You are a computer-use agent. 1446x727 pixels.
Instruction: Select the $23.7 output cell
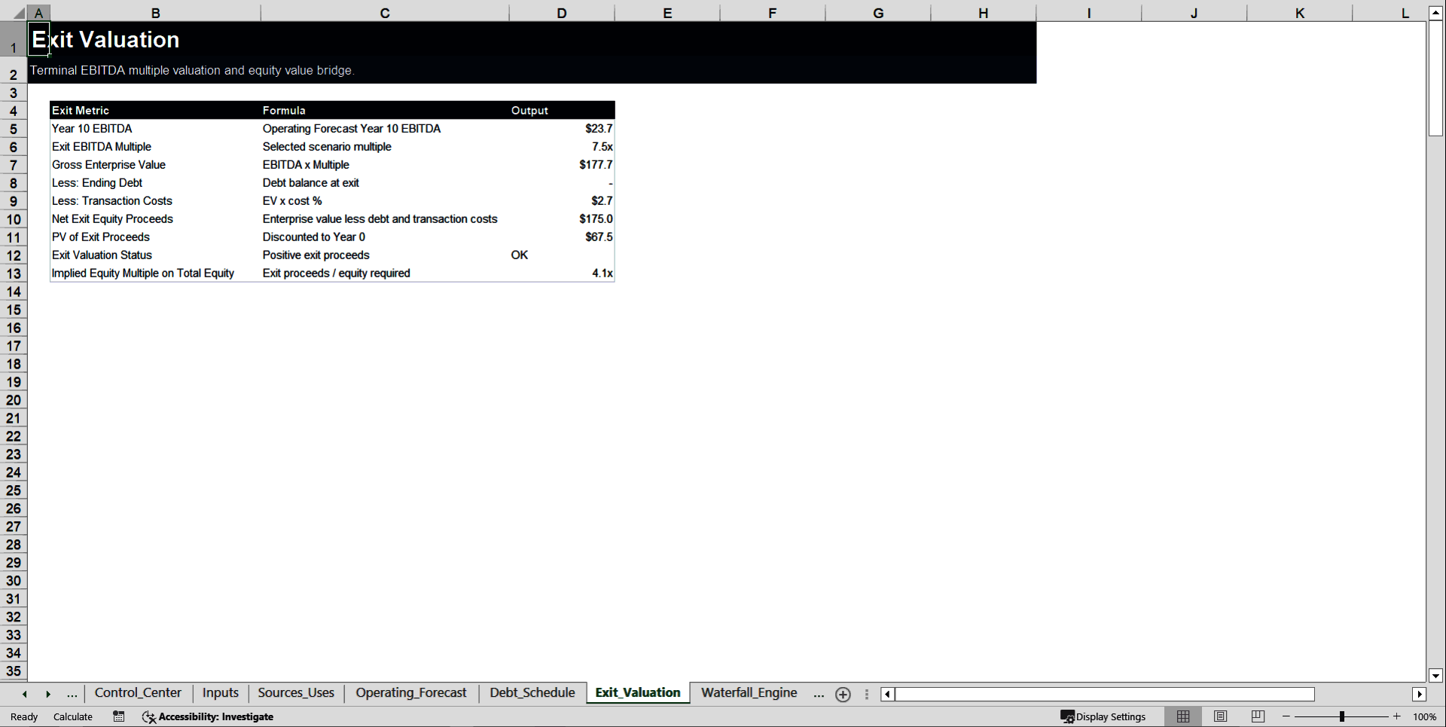562,129
